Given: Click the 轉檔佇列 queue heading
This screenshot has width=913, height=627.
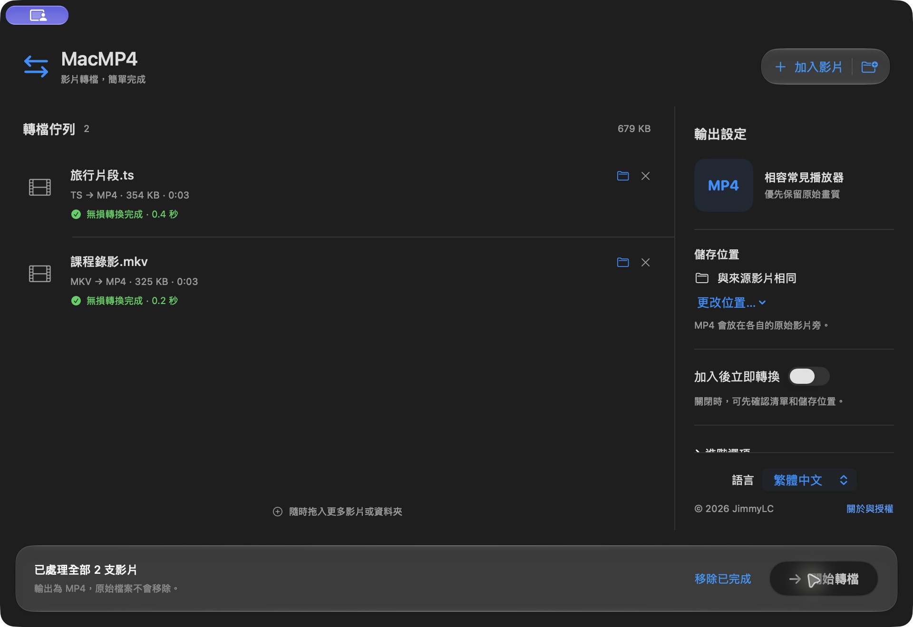Looking at the screenshot, I should coord(49,129).
